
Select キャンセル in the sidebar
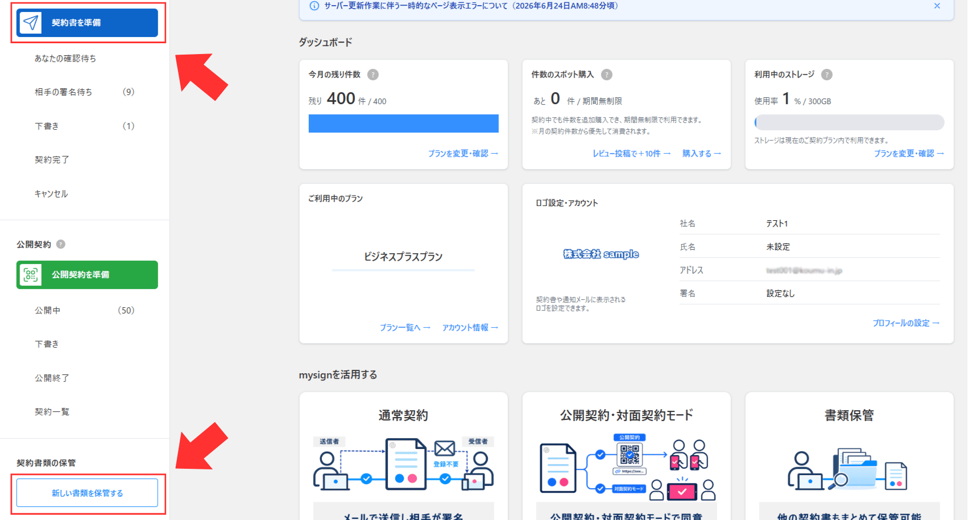(51, 194)
